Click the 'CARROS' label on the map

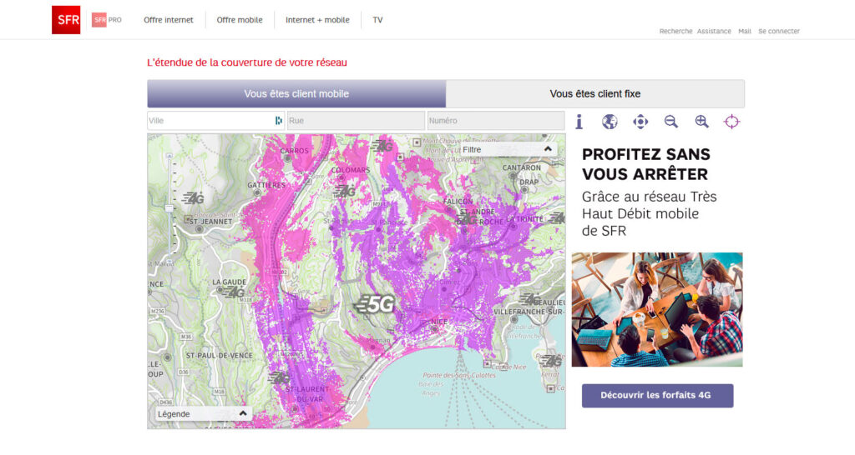295,151
